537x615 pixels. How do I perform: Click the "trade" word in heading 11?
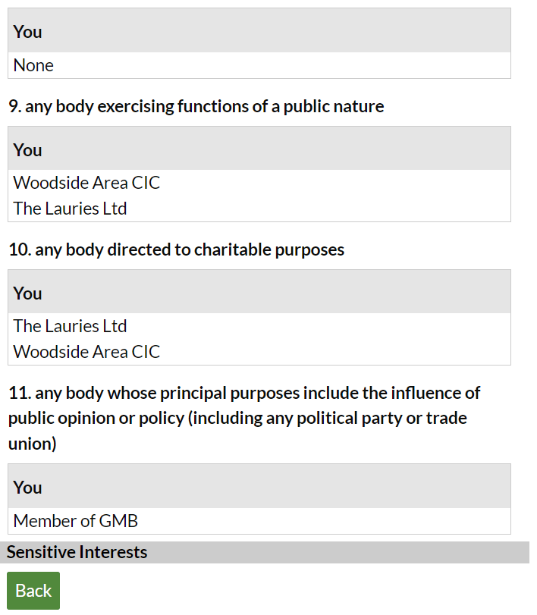447,418
